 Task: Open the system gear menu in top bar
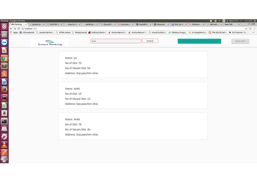(255, 21)
